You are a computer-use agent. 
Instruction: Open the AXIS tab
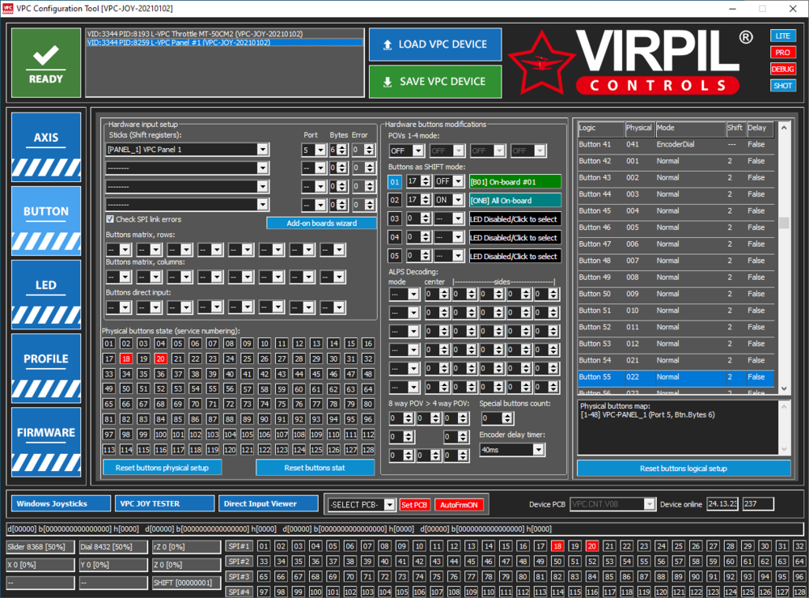coord(46,147)
